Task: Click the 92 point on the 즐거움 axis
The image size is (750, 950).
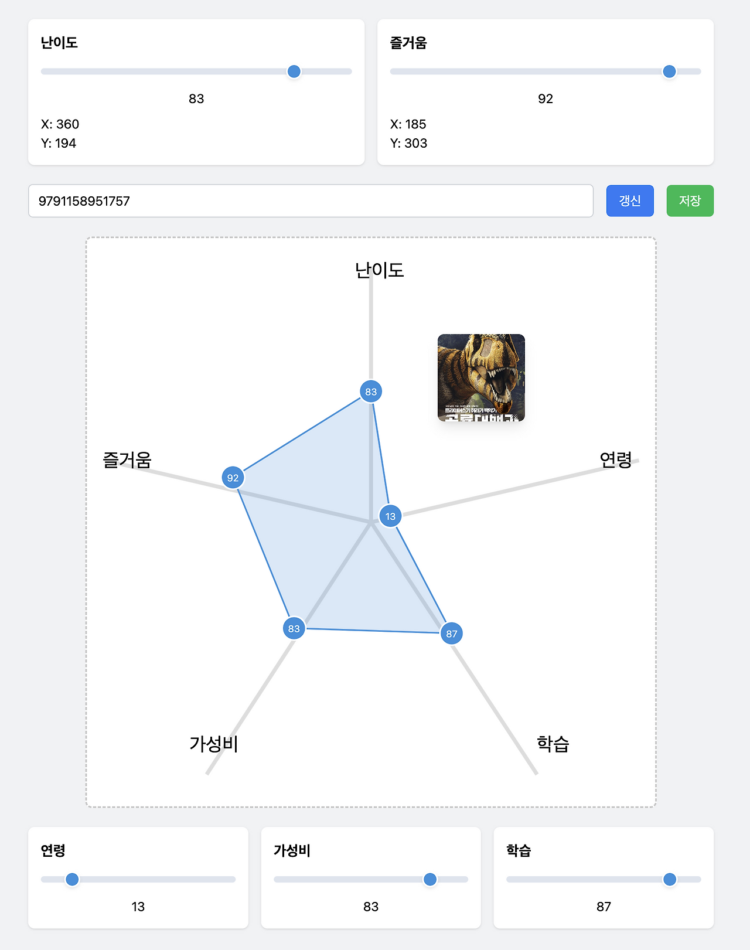Action: [x=233, y=478]
